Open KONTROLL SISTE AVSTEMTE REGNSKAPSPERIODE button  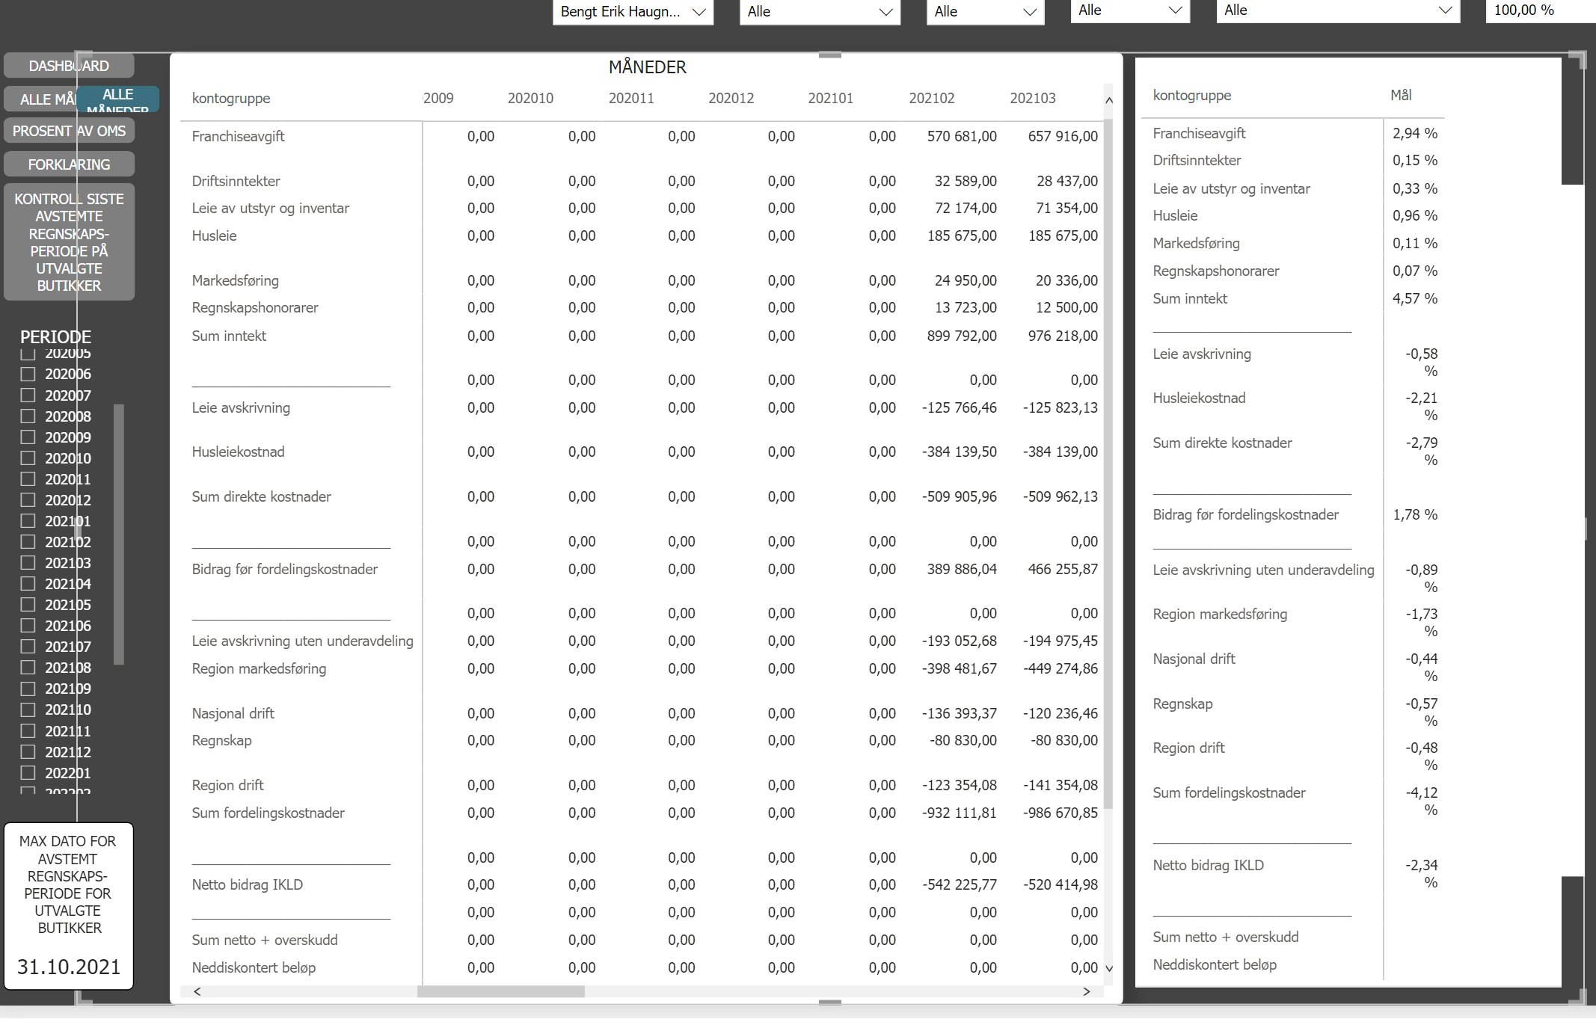69,242
